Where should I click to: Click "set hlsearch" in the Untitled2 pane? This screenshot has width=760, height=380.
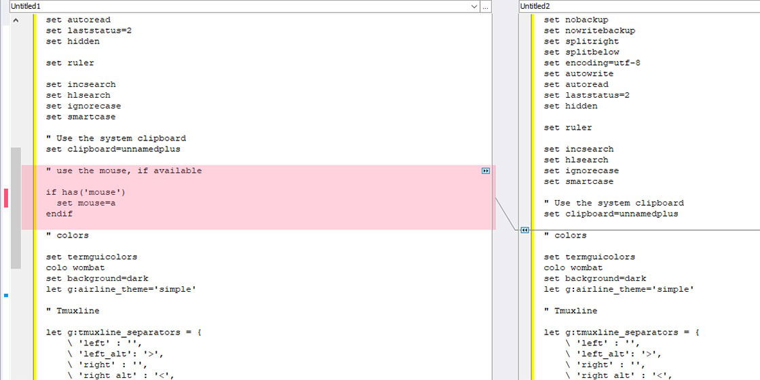[x=576, y=160]
